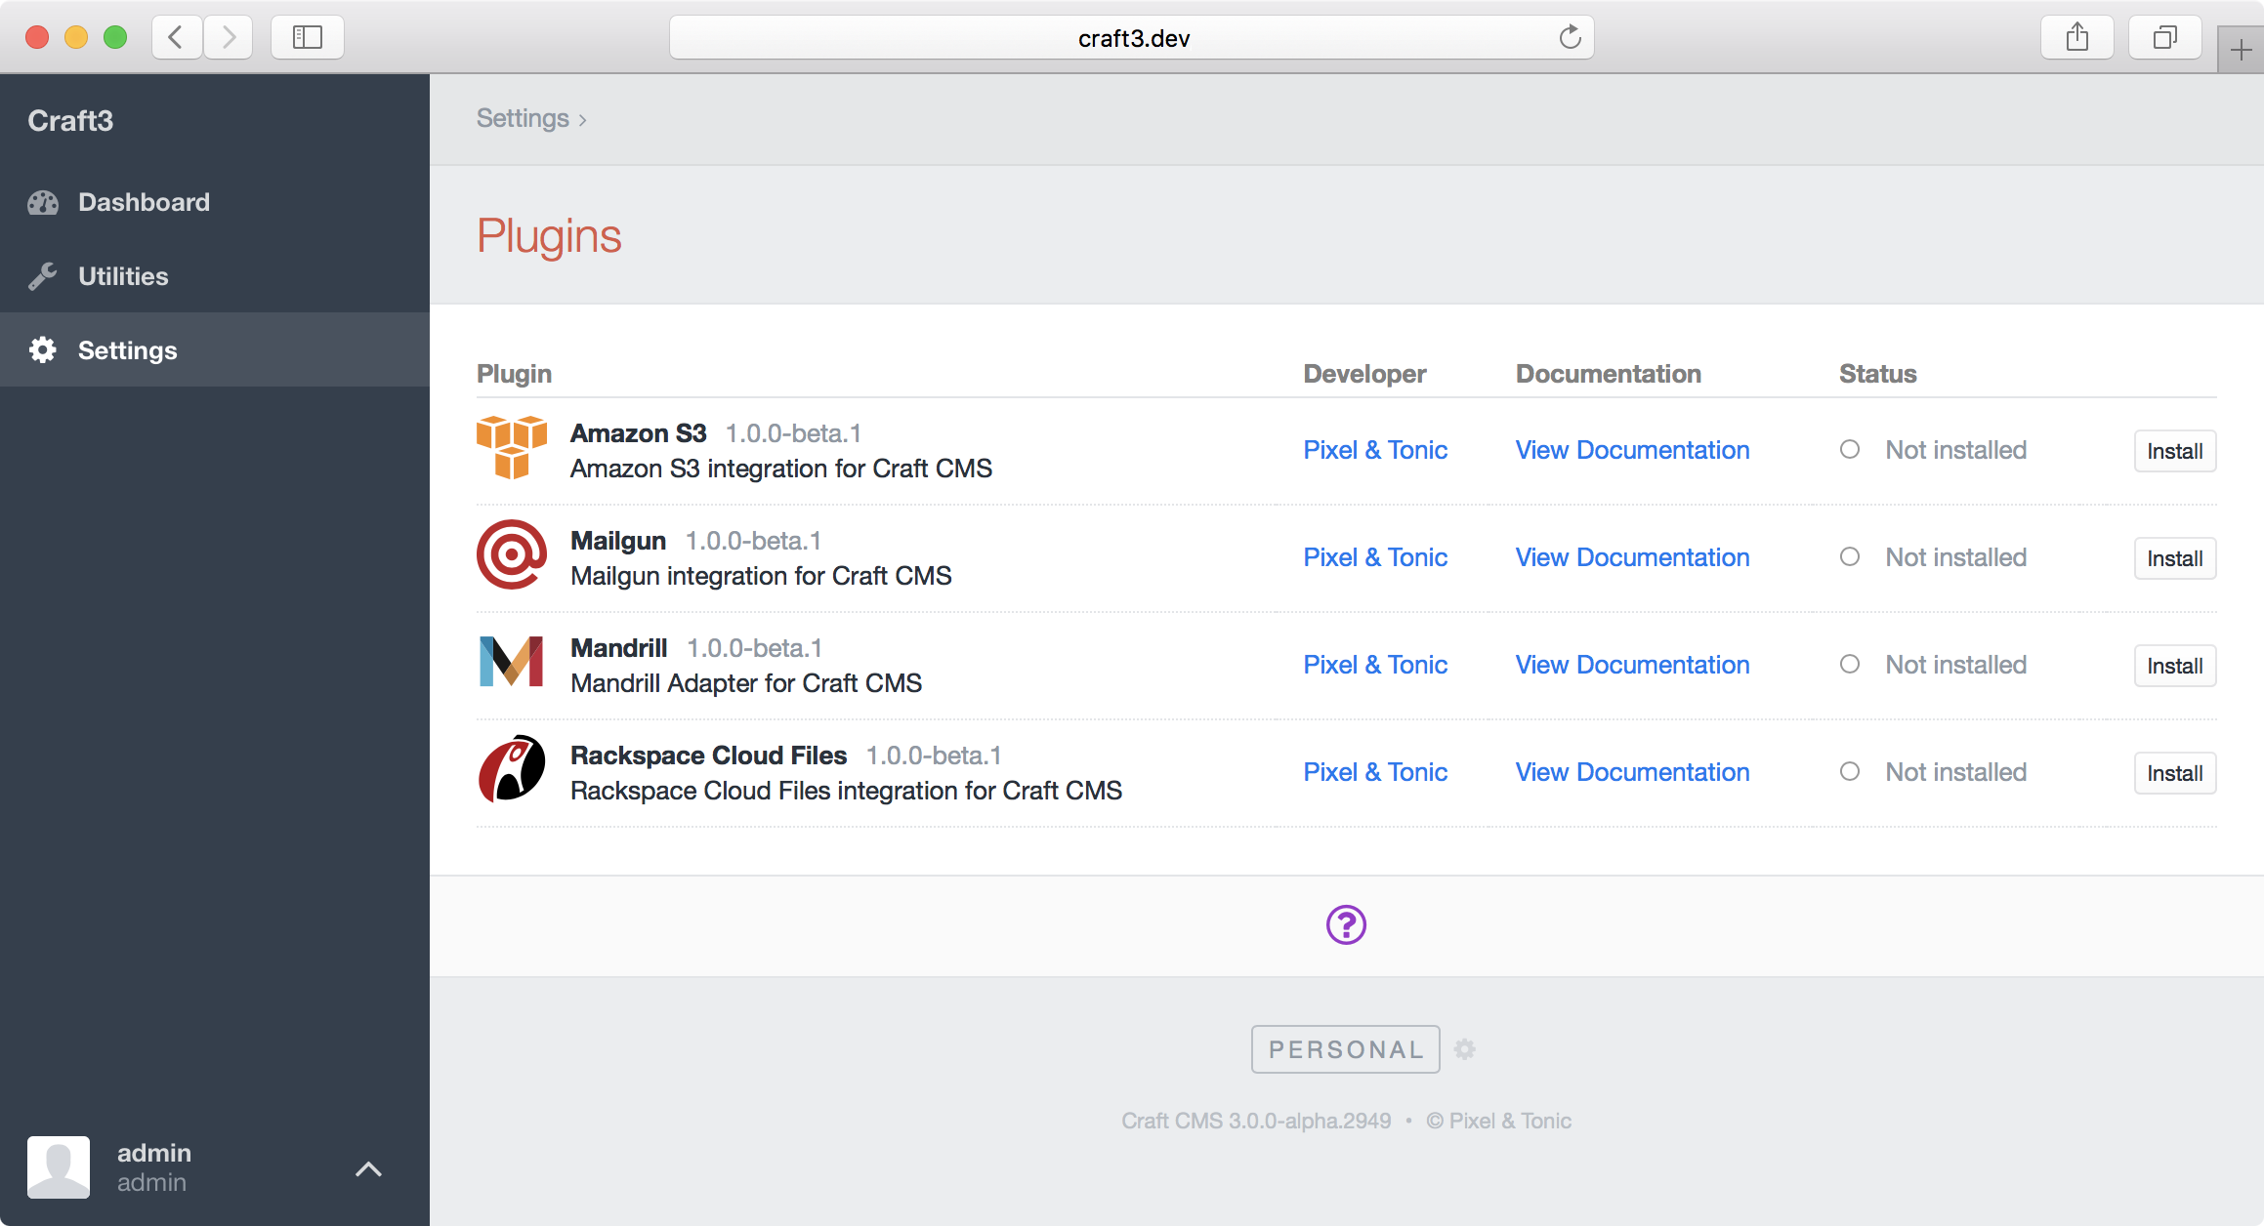Screen dimensions: 2264x1226
Task: Open Dashboard in the sidebar
Action: point(215,202)
